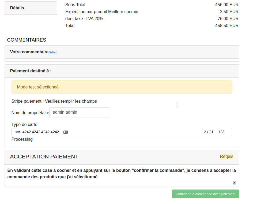Open the Editer comment link

point(53,52)
